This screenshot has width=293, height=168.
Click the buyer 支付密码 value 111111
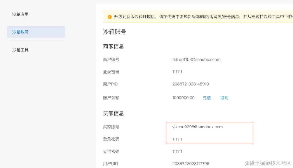[177, 151]
